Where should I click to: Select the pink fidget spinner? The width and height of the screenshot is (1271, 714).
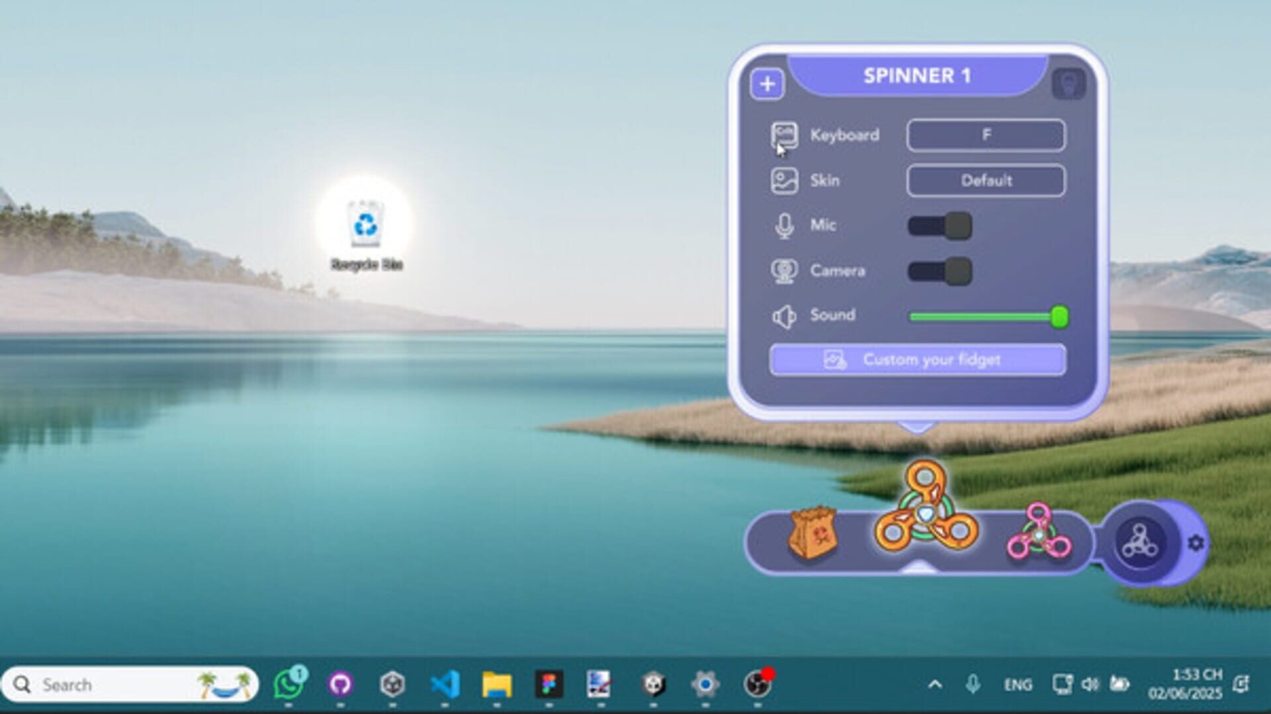click(1037, 535)
